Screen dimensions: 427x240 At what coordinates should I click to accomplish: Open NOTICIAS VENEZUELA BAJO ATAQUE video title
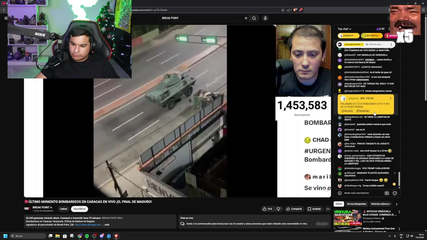(x=380, y=213)
